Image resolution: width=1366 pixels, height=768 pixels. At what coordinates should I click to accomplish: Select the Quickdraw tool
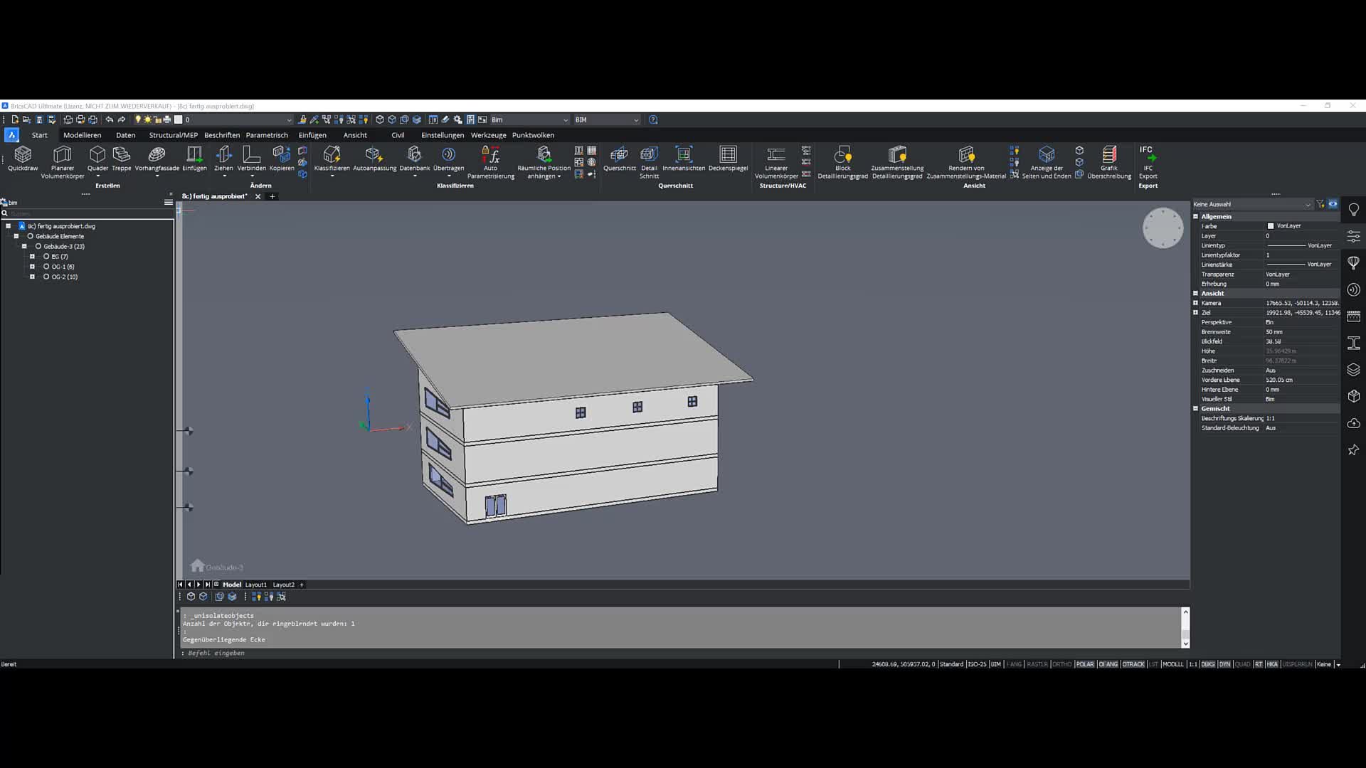pyautogui.click(x=23, y=159)
